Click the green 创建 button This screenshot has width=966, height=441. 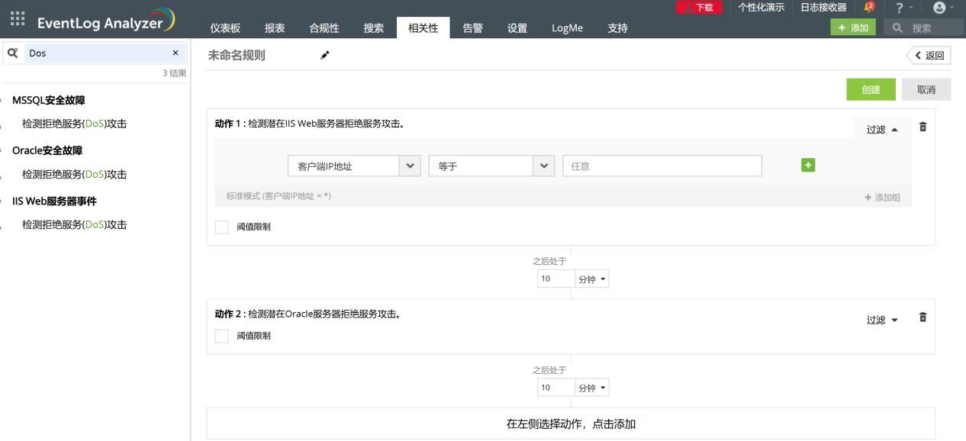tap(871, 89)
